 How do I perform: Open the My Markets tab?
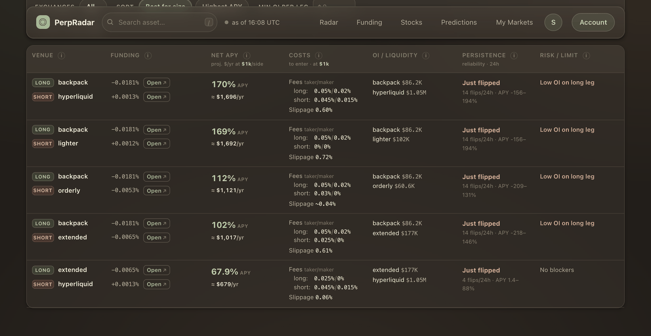click(514, 22)
